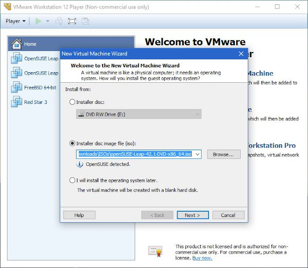Click the FreeBSD 64-bit VM icon
Viewport: 308px width, 268px height.
coord(16,87)
